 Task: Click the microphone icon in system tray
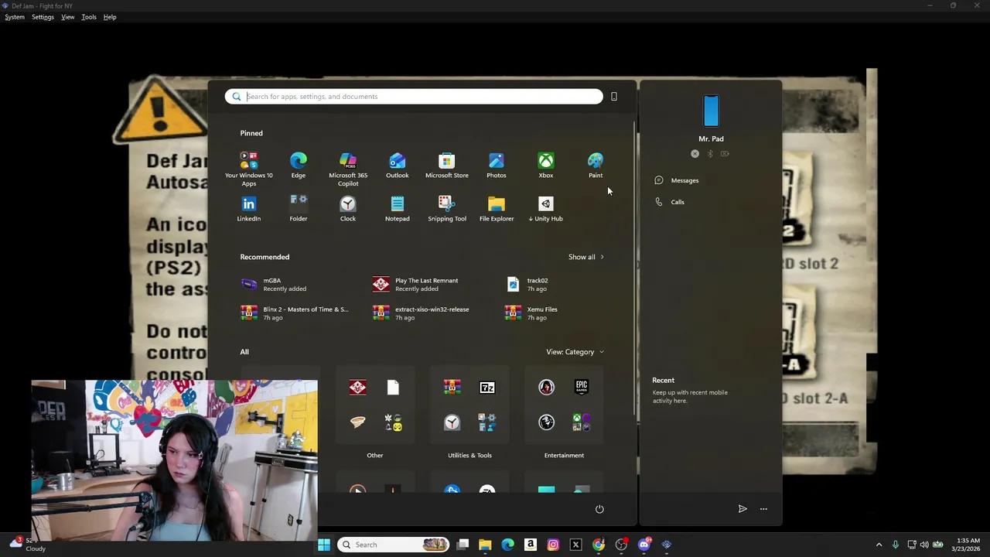[896, 545]
